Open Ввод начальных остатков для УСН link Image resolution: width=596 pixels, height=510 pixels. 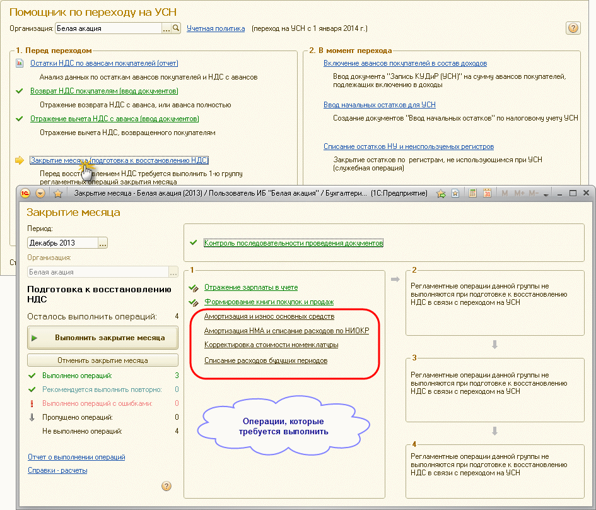coord(379,105)
